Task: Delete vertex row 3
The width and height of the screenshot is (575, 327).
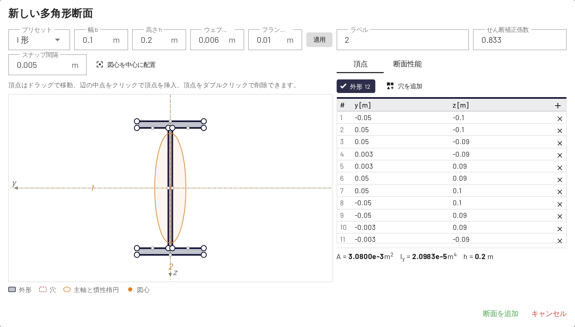Action: (560, 143)
